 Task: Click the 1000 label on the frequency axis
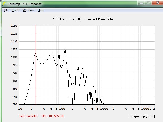point(104,109)
